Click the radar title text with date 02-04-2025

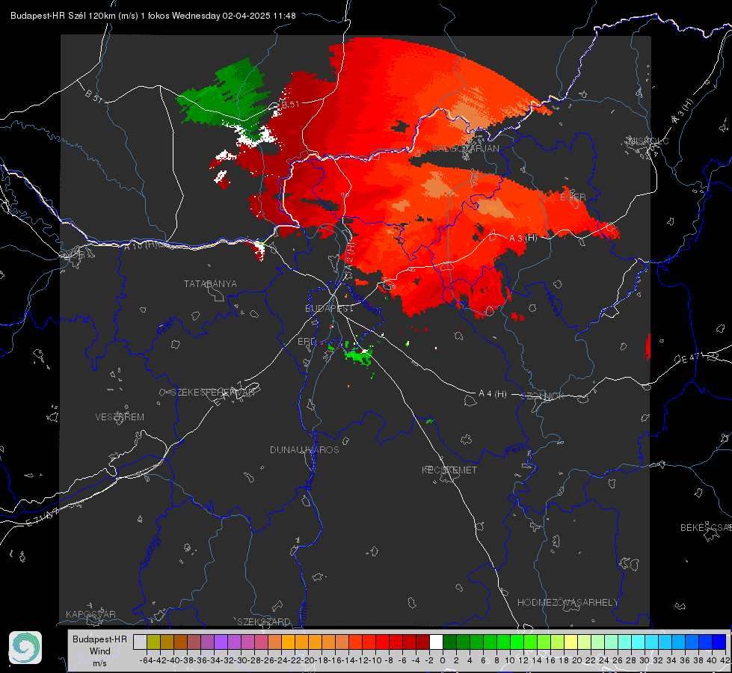[153, 16]
